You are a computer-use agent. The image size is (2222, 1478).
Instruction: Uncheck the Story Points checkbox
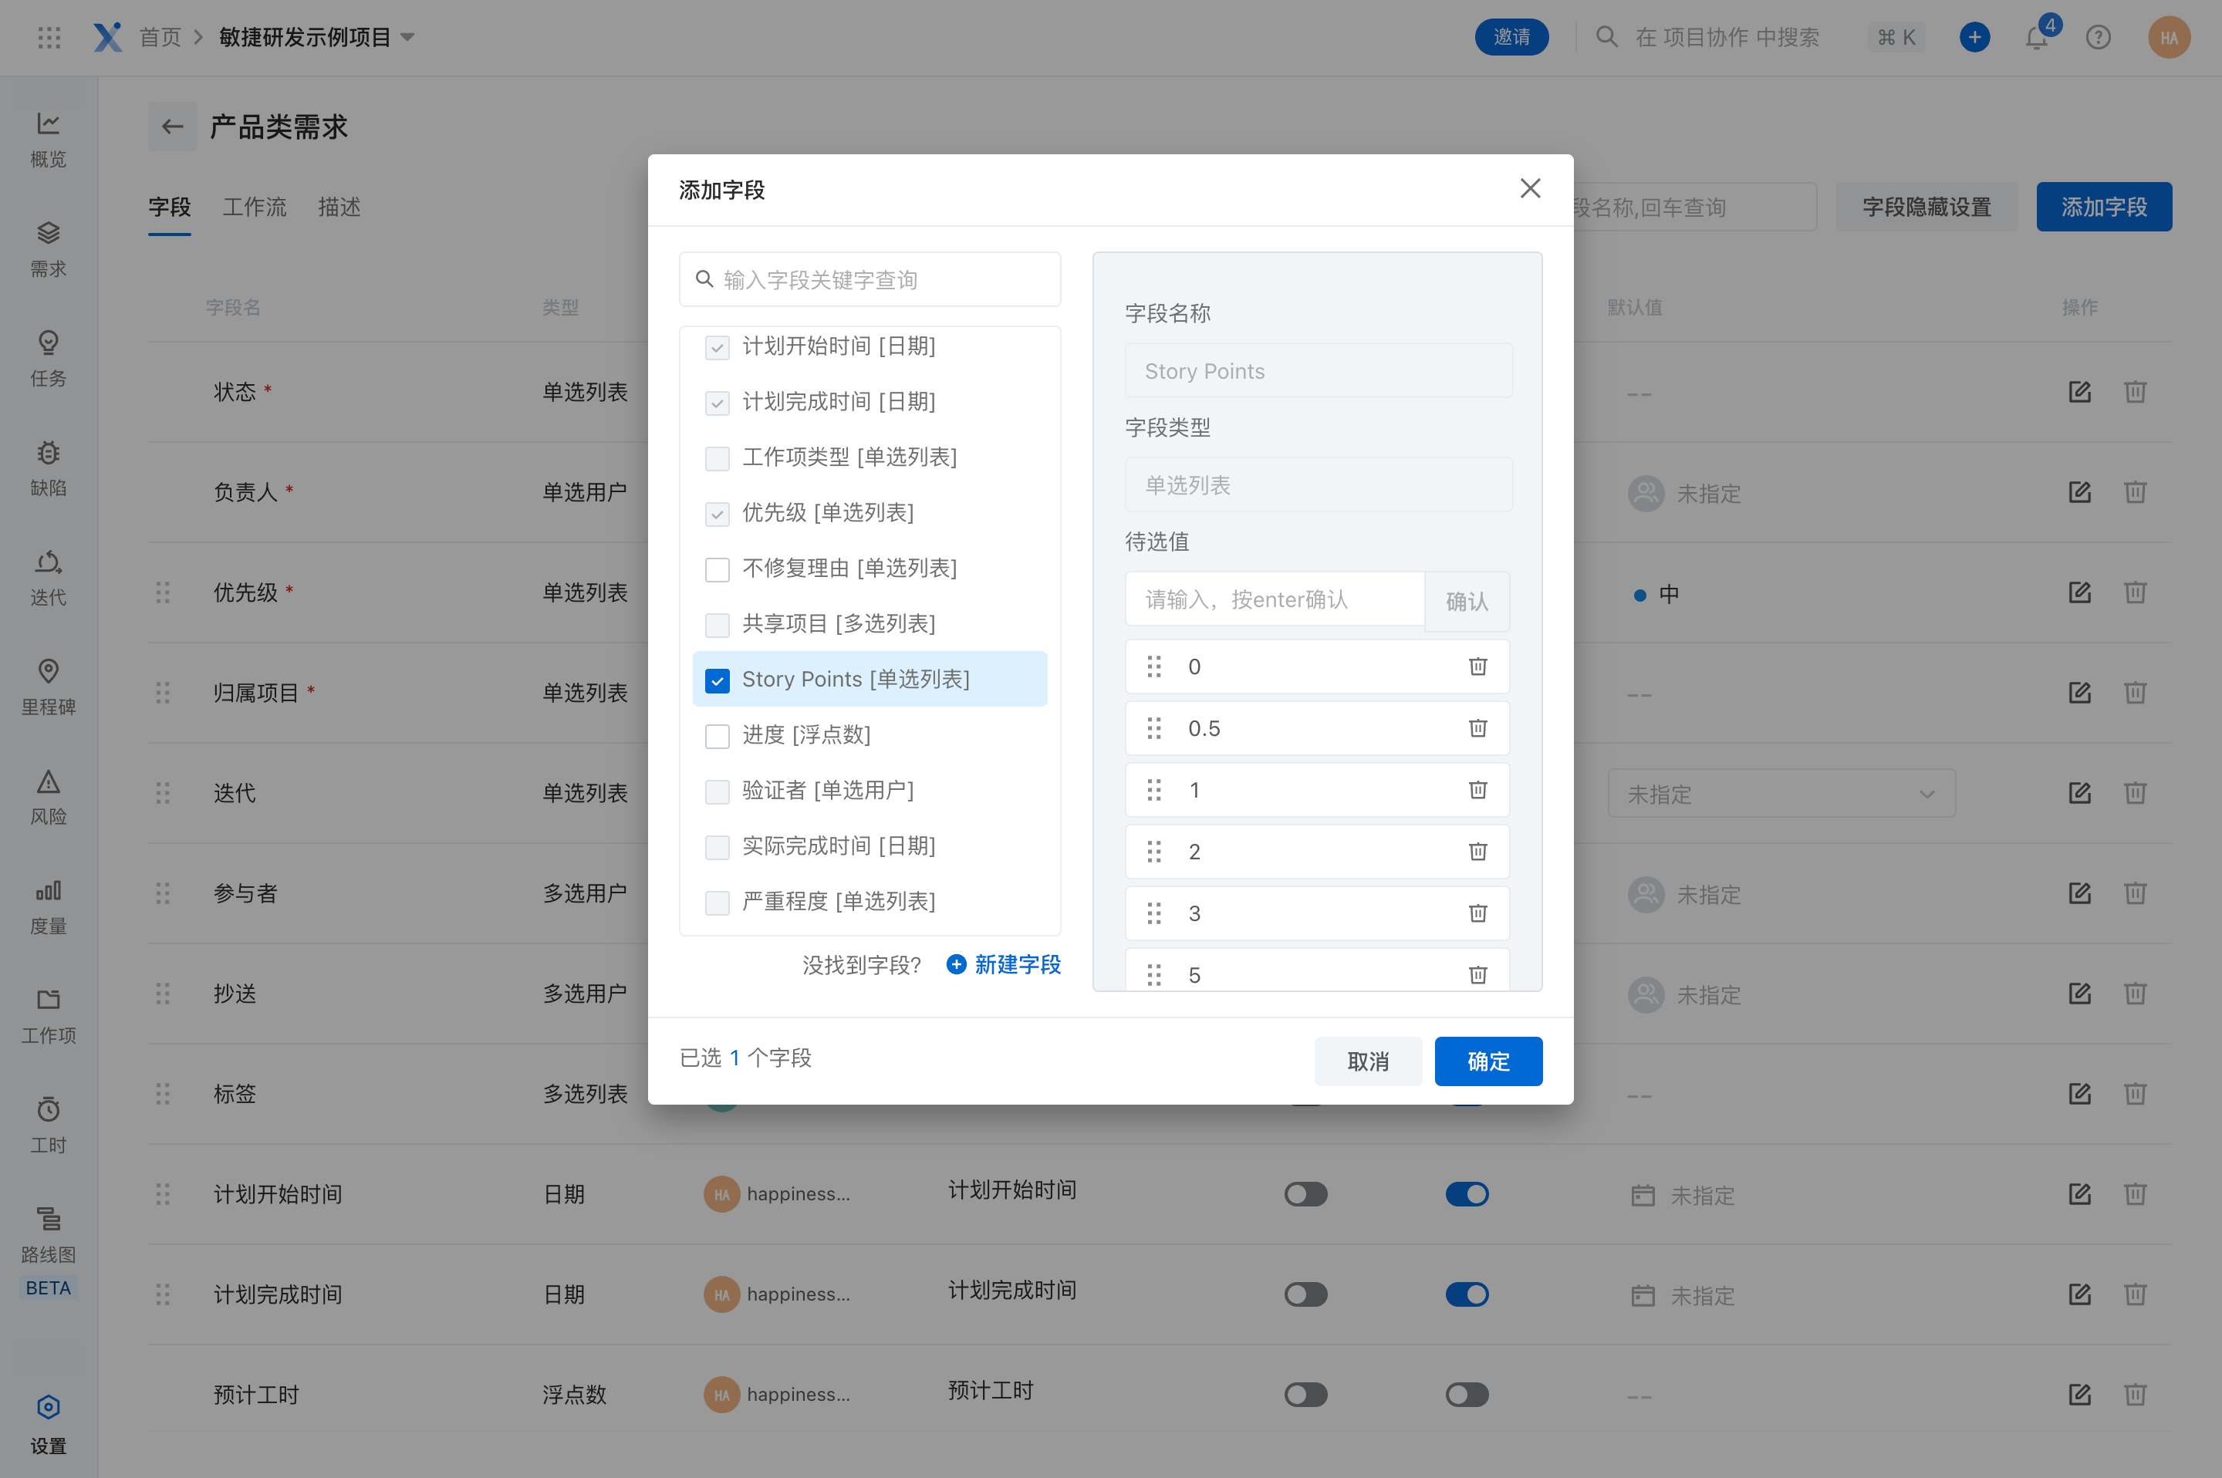718,680
